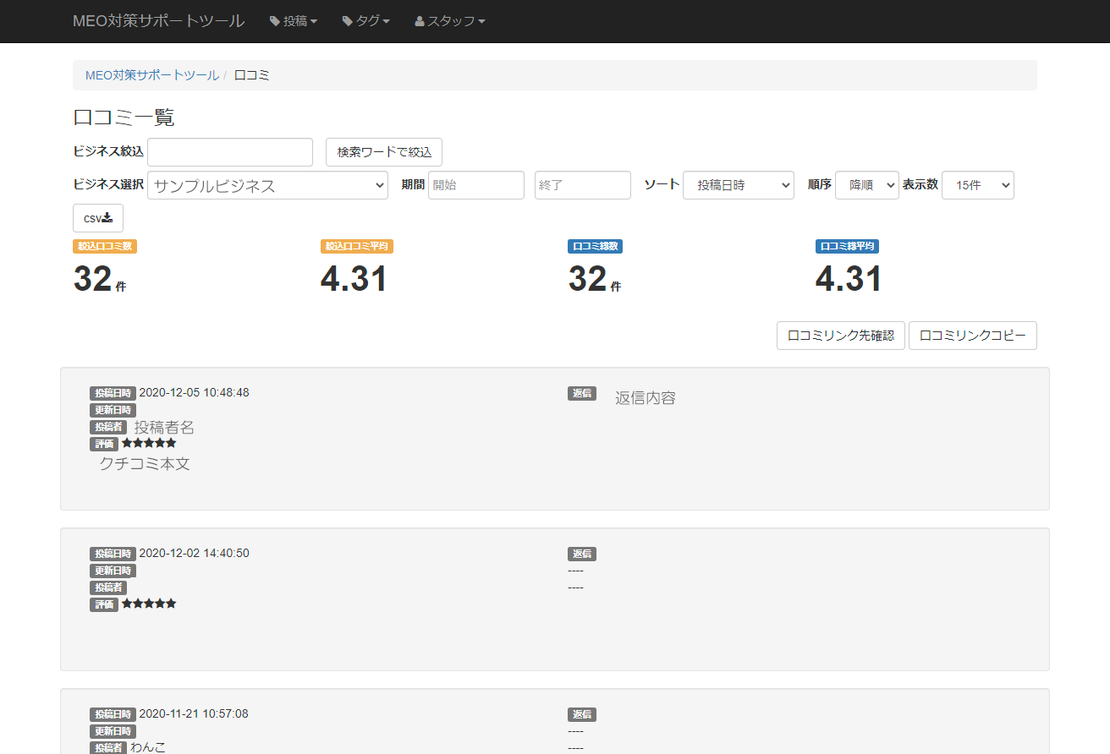Click the 検索ワードで絞込 button
Viewport: 1110px width, 754px height.
pyautogui.click(x=384, y=152)
